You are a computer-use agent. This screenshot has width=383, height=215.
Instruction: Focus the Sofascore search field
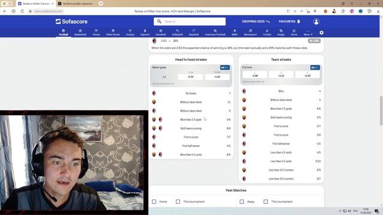tap(190, 21)
